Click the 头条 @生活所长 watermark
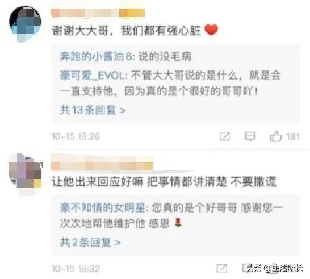Screen dimensions: 310x279 click(x=274, y=268)
